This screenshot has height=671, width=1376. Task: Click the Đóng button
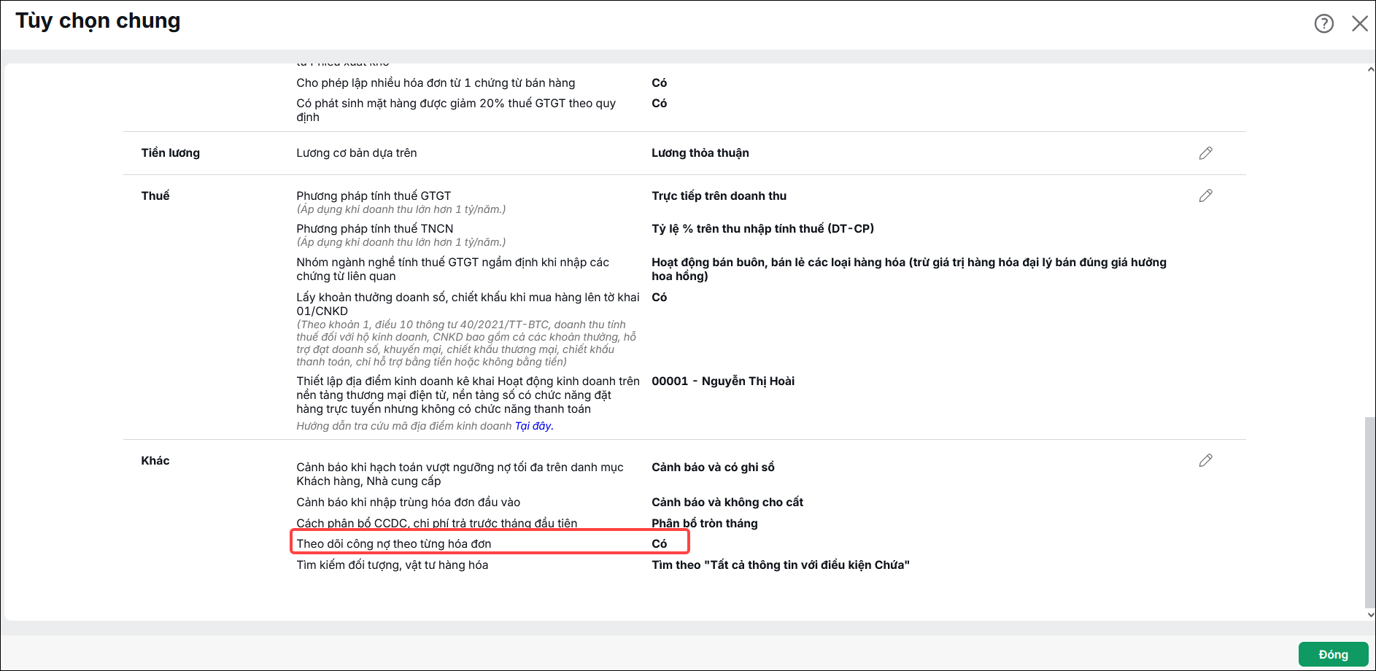point(1333,654)
